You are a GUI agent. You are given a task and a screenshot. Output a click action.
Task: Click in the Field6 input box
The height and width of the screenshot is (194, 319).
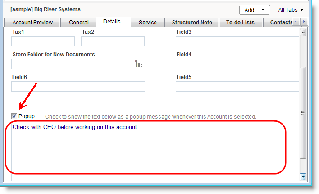coord(78,87)
